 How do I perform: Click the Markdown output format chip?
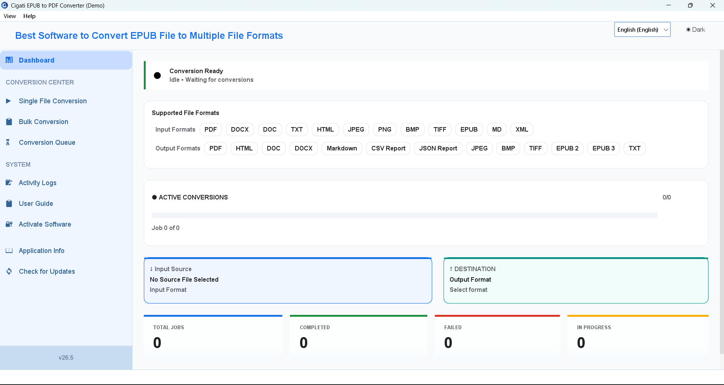[342, 148]
